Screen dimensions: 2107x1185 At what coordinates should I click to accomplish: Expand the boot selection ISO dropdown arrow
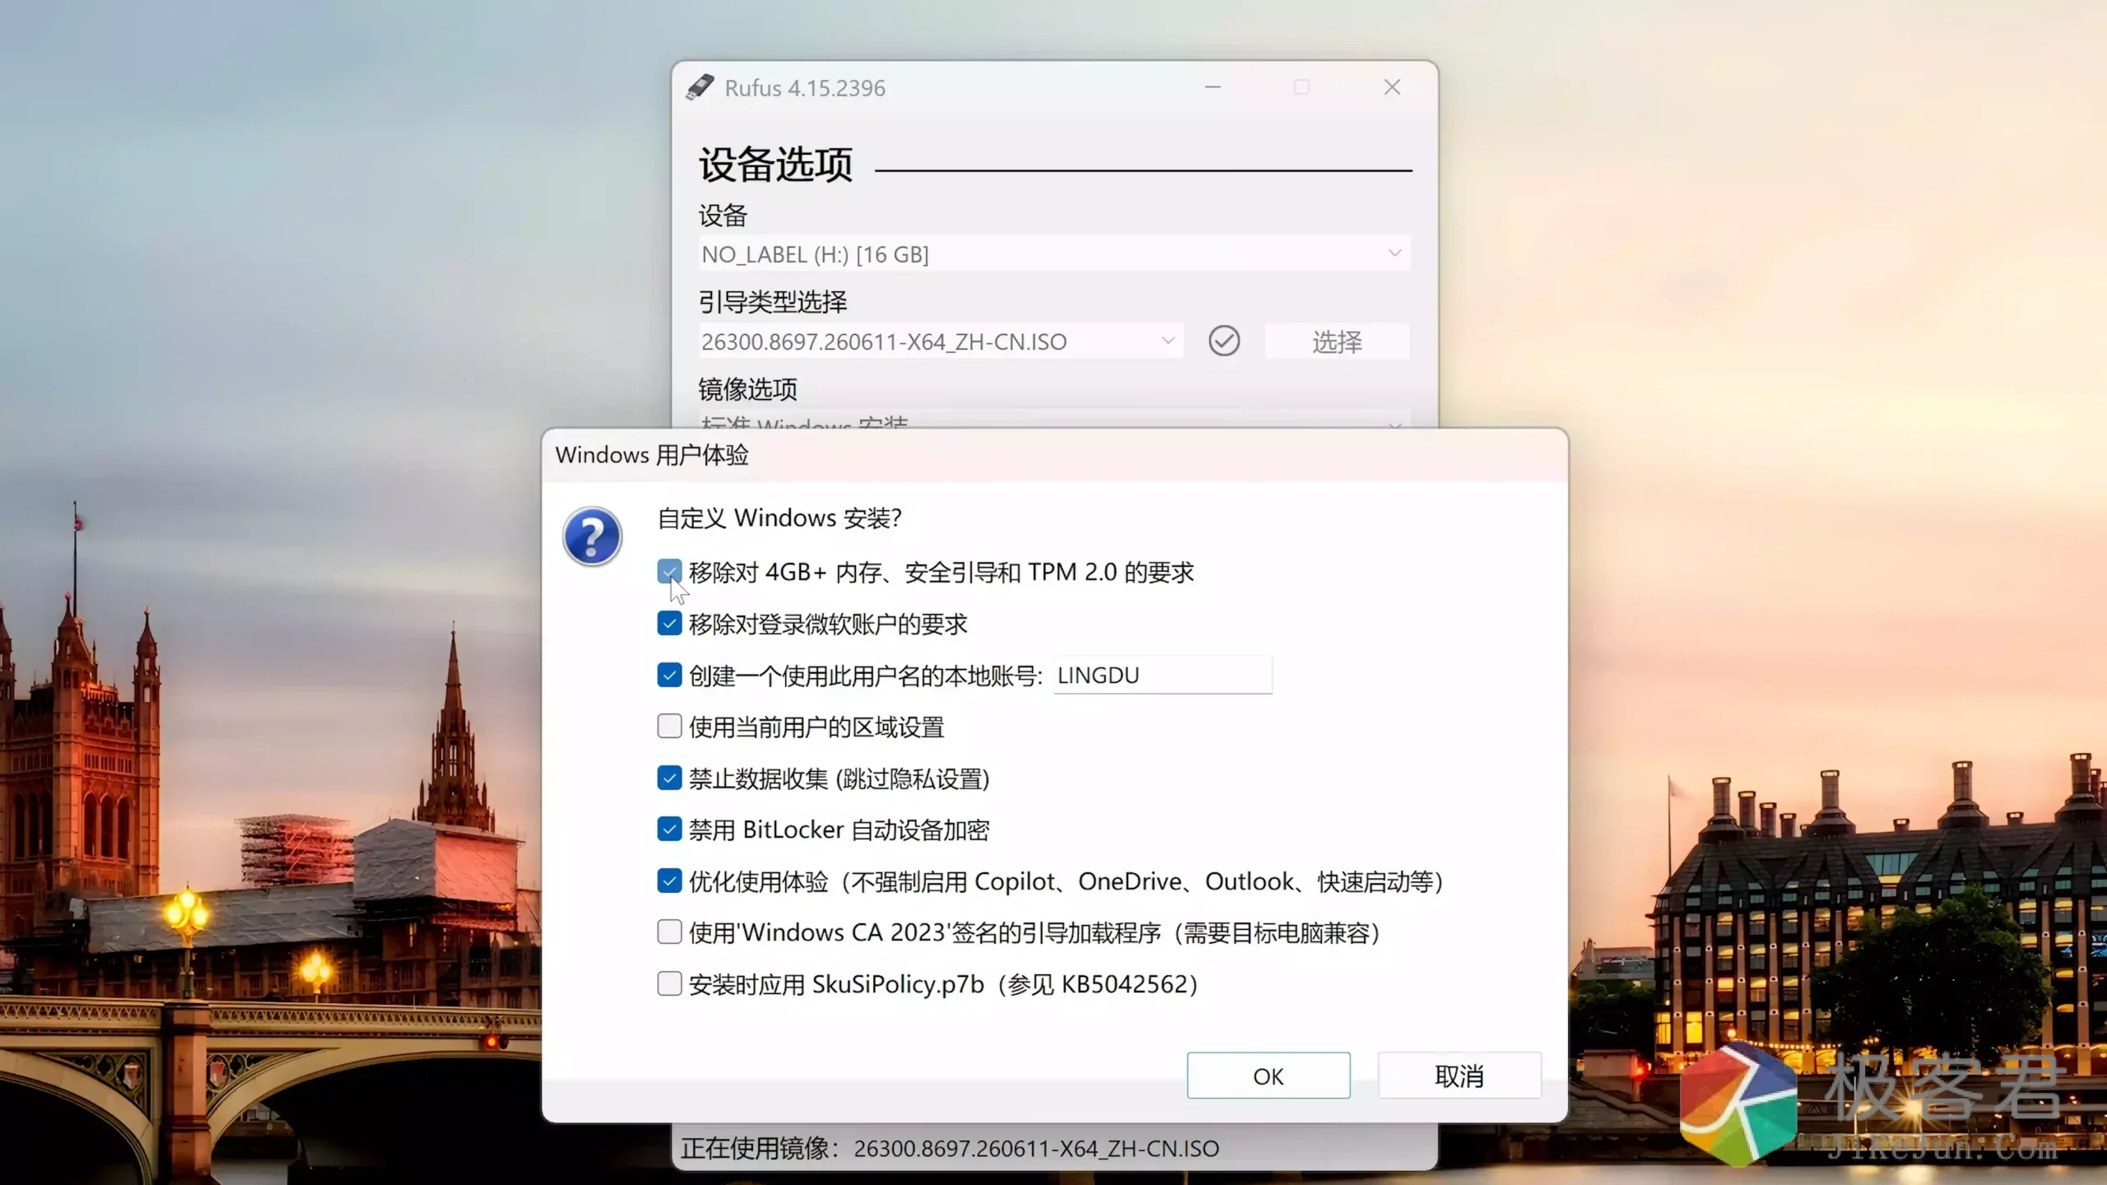(1167, 341)
